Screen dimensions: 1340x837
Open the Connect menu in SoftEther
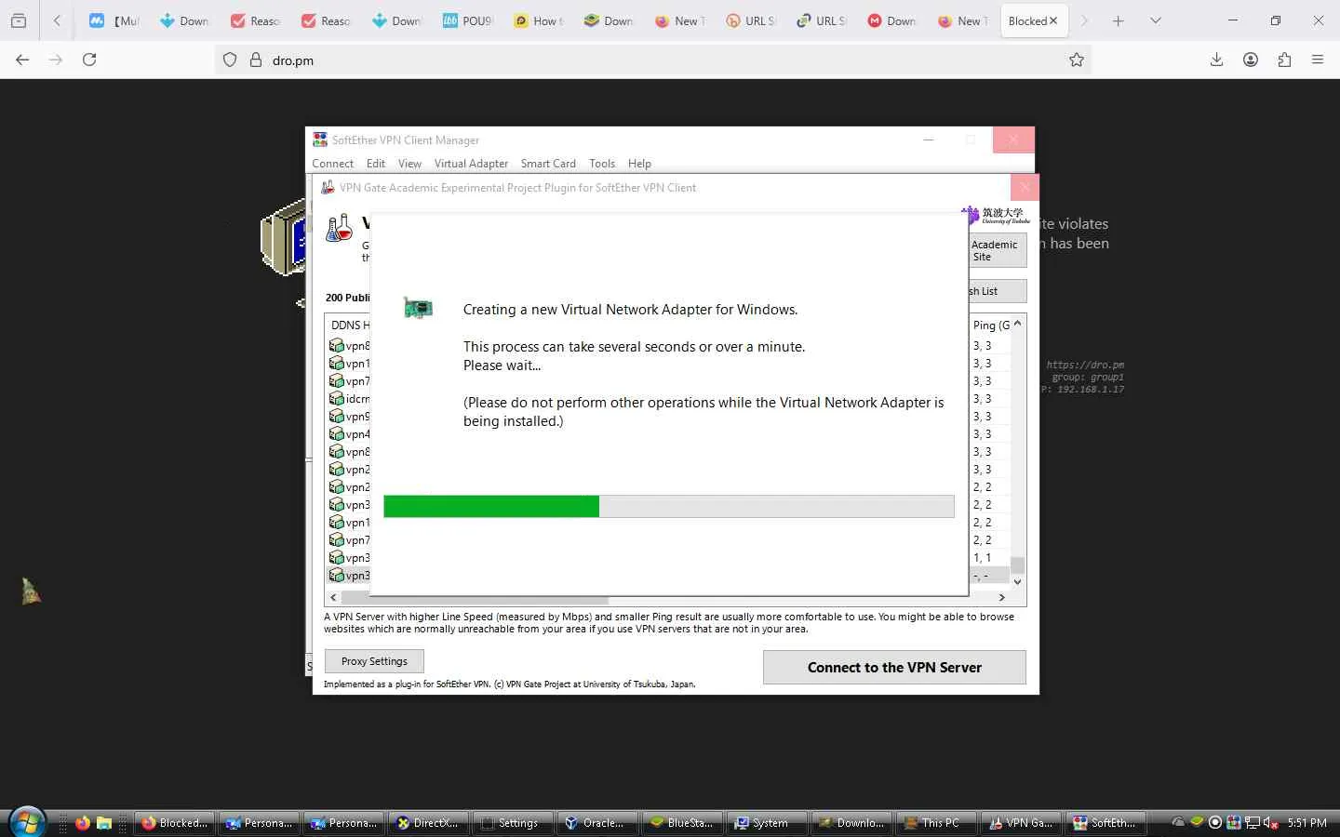[x=332, y=164]
